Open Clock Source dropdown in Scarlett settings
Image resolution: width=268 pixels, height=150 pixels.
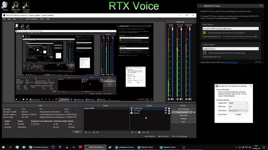pyautogui.click(x=238, y=110)
